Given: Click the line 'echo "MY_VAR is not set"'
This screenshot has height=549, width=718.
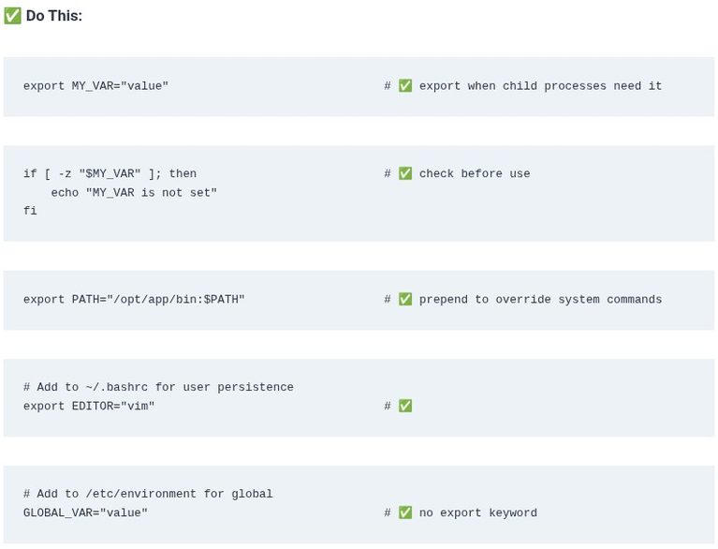Looking at the screenshot, I should point(134,193).
